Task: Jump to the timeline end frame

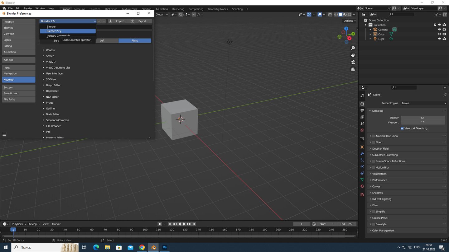Action: 194,224
